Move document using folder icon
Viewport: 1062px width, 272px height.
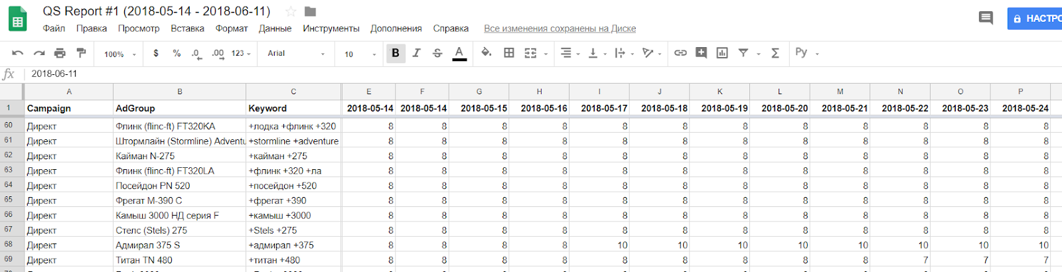coord(310,11)
